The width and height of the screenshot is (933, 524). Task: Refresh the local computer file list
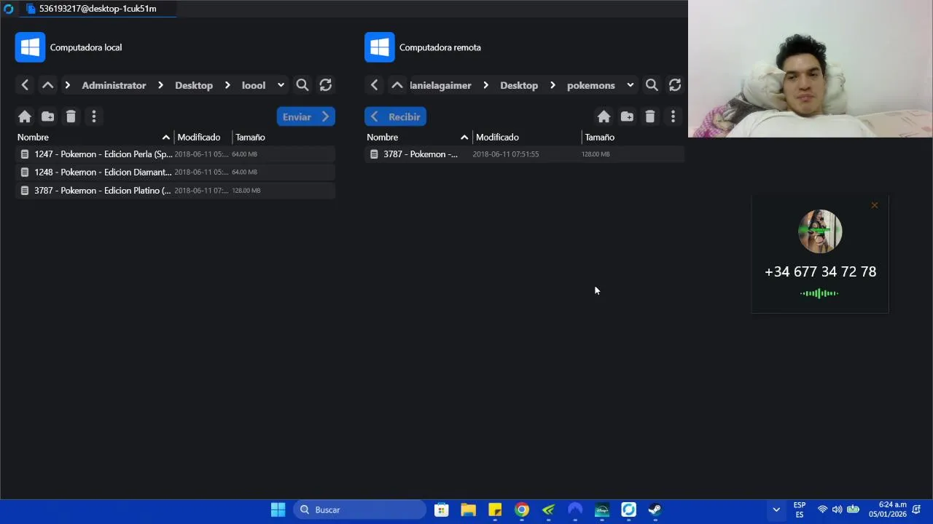[326, 85]
